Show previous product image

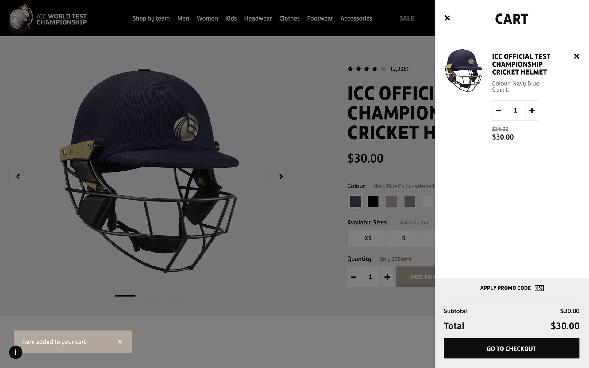19,176
